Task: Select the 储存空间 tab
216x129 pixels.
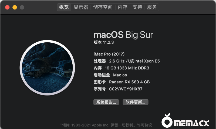Action: point(103,7)
